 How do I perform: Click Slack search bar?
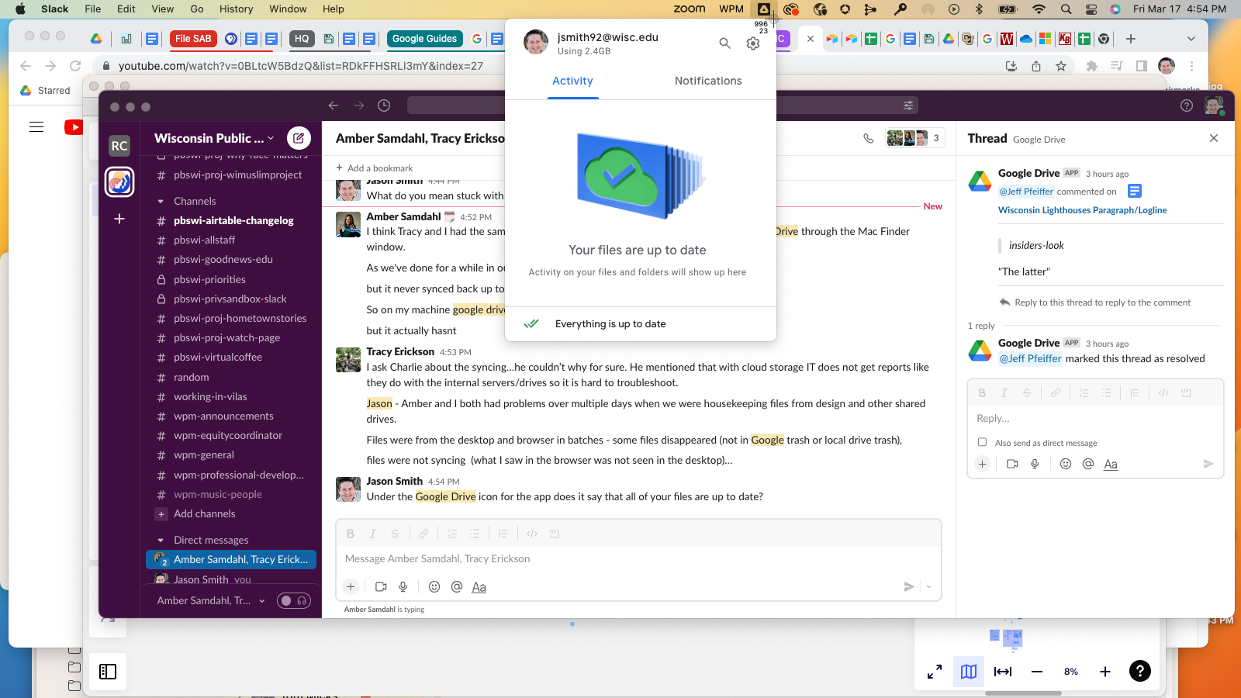pos(662,105)
